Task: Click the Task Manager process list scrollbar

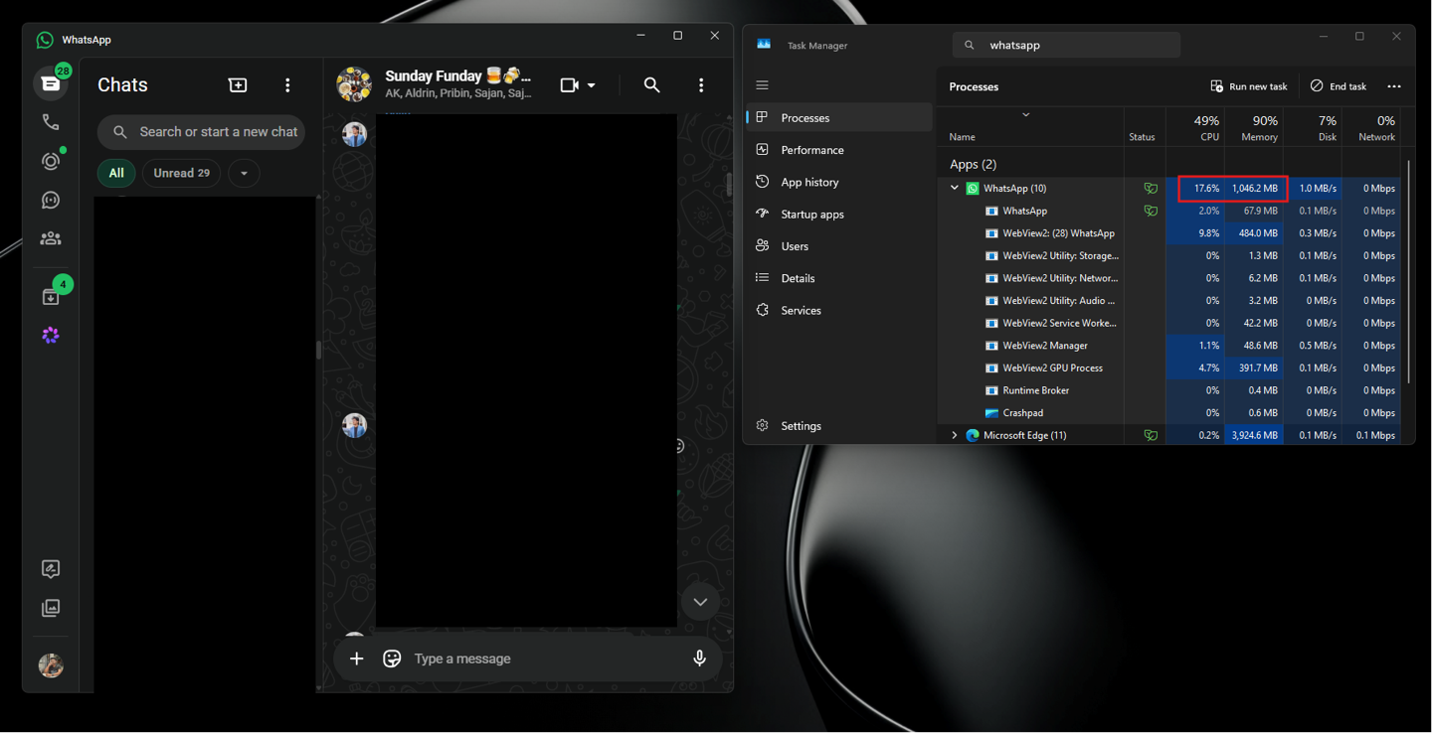Action: (x=1408, y=270)
